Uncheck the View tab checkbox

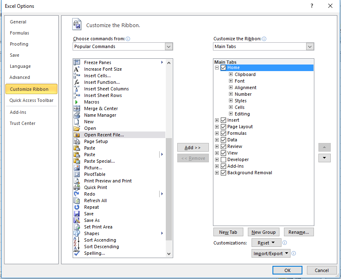click(x=223, y=153)
